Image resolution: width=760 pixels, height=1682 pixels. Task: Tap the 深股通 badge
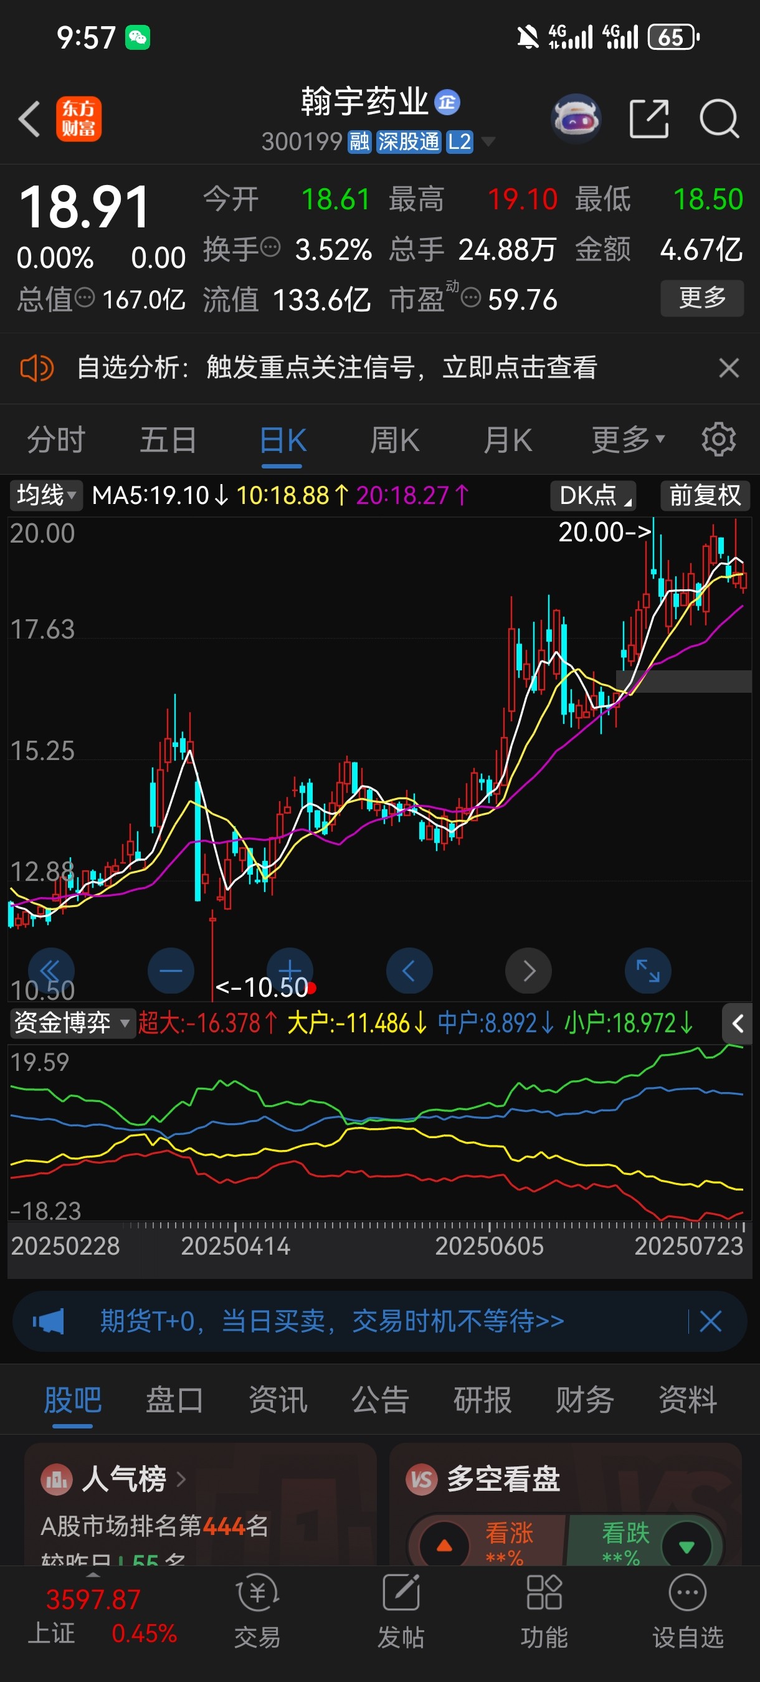tap(409, 141)
